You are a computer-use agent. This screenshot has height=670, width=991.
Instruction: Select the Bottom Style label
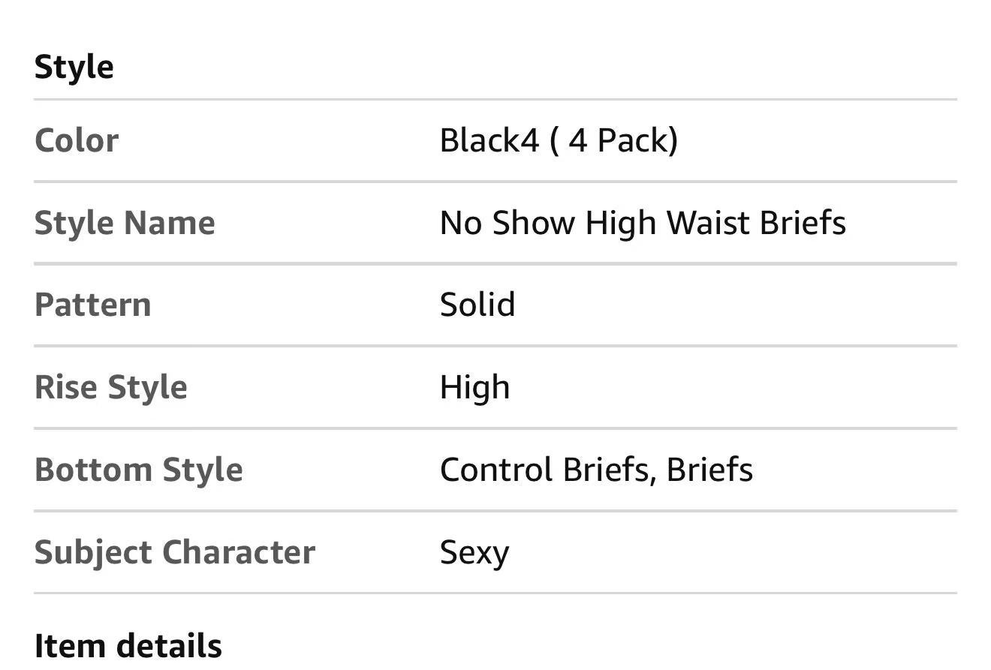(139, 470)
